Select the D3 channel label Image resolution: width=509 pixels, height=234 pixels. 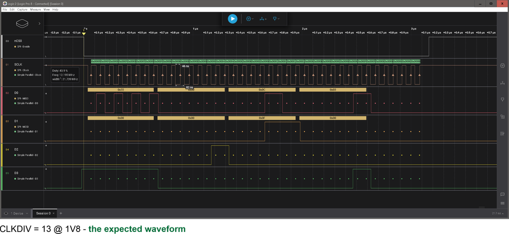[16, 173]
